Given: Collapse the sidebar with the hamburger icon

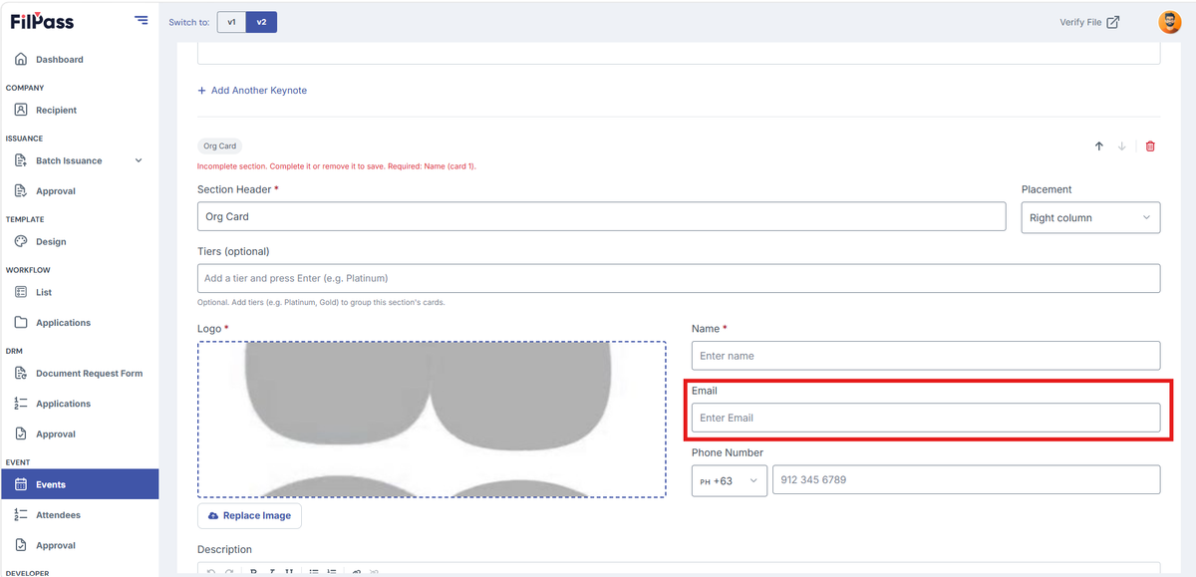Looking at the screenshot, I should 141,21.
